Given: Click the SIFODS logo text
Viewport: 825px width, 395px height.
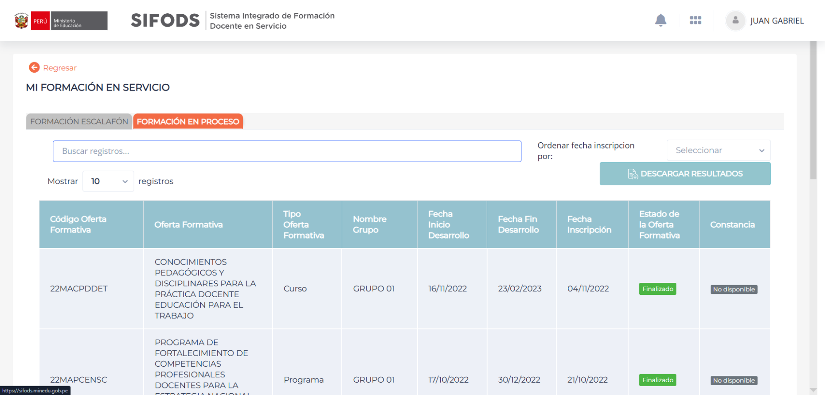Looking at the screenshot, I should (165, 20).
